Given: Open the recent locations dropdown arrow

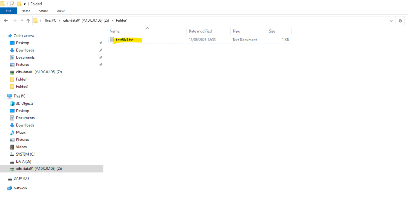Looking at the screenshot, I should pyautogui.click(x=22, y=21).
